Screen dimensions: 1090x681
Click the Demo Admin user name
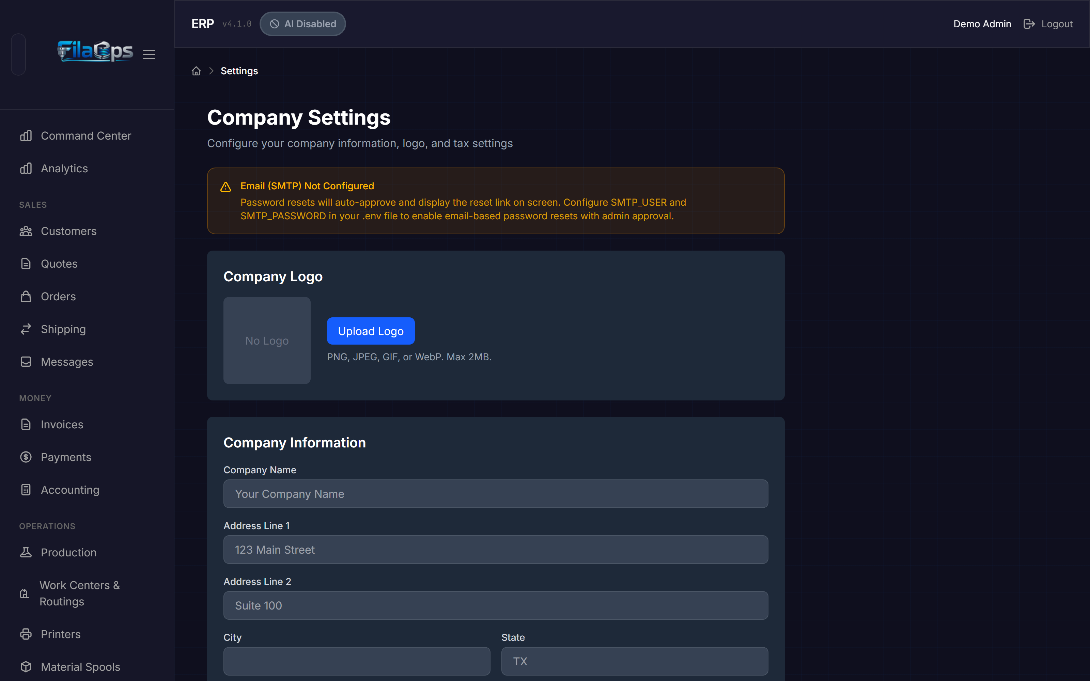click(x=982, y=24)
